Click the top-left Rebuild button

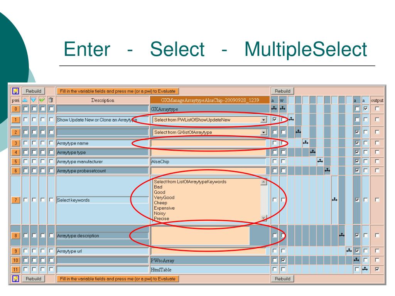[x=34, y=91]
